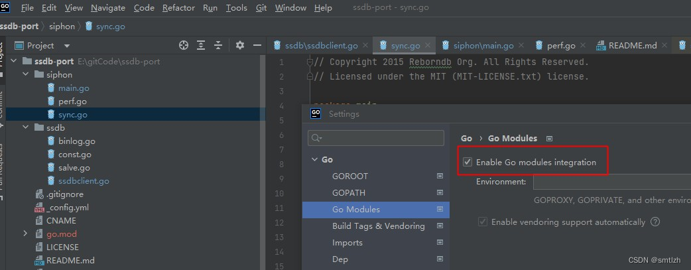691x270 pixels.
Task: Click the fold toggle on code line 2
Action: point(310,76)
